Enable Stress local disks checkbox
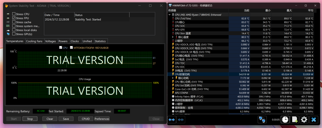322x128 pixels. (x=14, y=30)
